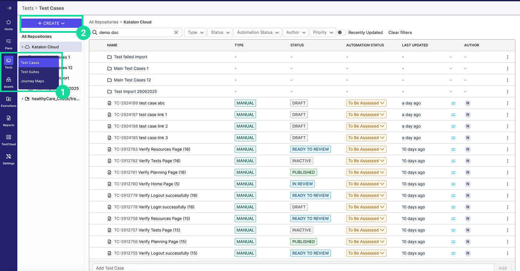Click author avatar N for TC-2912778
The image size is (520, 271).
[x=468, y=207]
